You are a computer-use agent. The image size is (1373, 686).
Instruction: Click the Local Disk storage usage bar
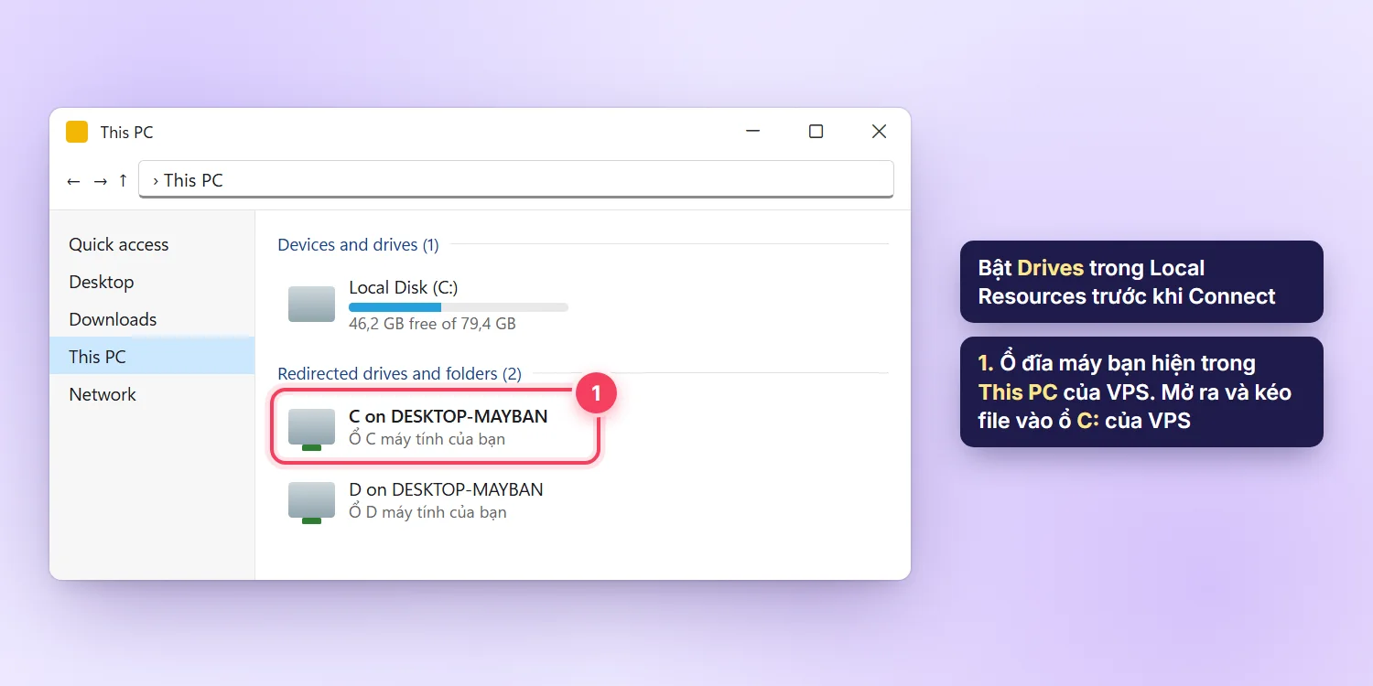click(459, 307)
